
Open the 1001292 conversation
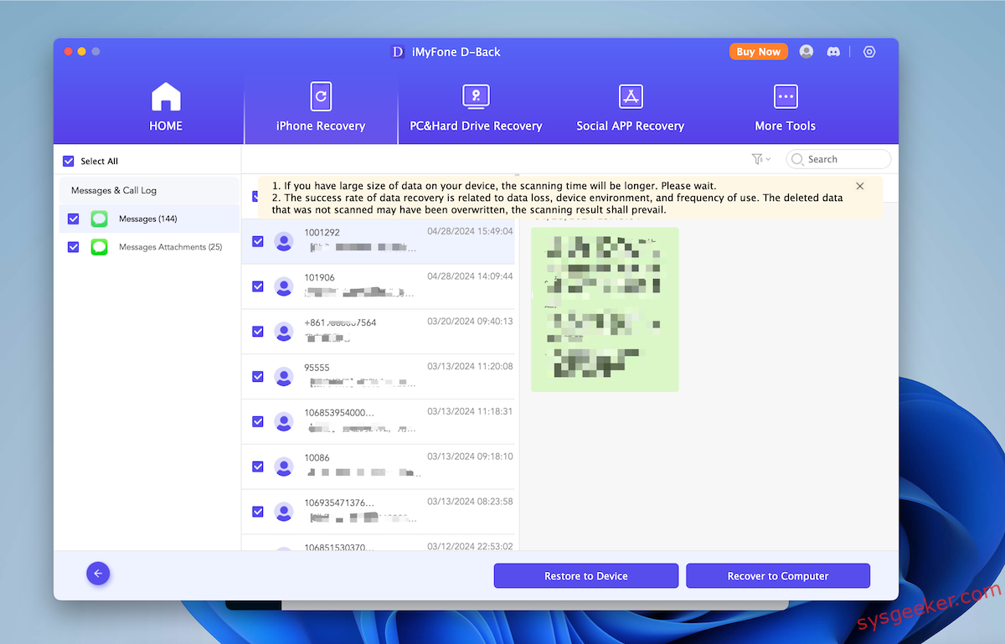tap(379, 241)
